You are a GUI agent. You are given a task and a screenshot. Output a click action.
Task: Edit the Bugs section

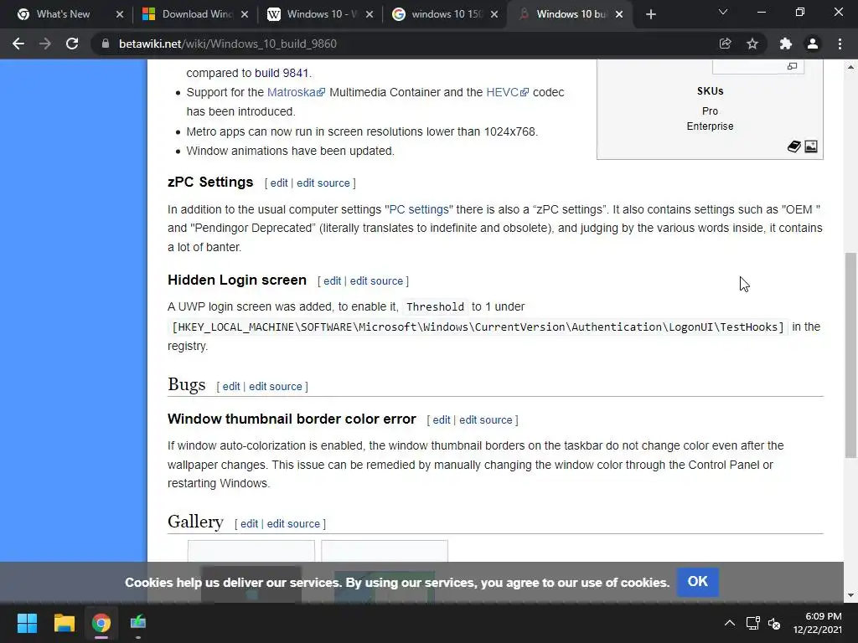[x=231, y=387]
